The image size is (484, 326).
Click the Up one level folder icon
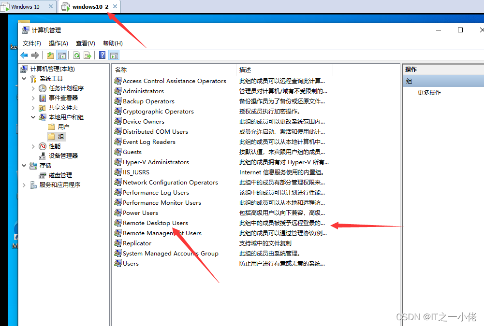coord(50,56)
